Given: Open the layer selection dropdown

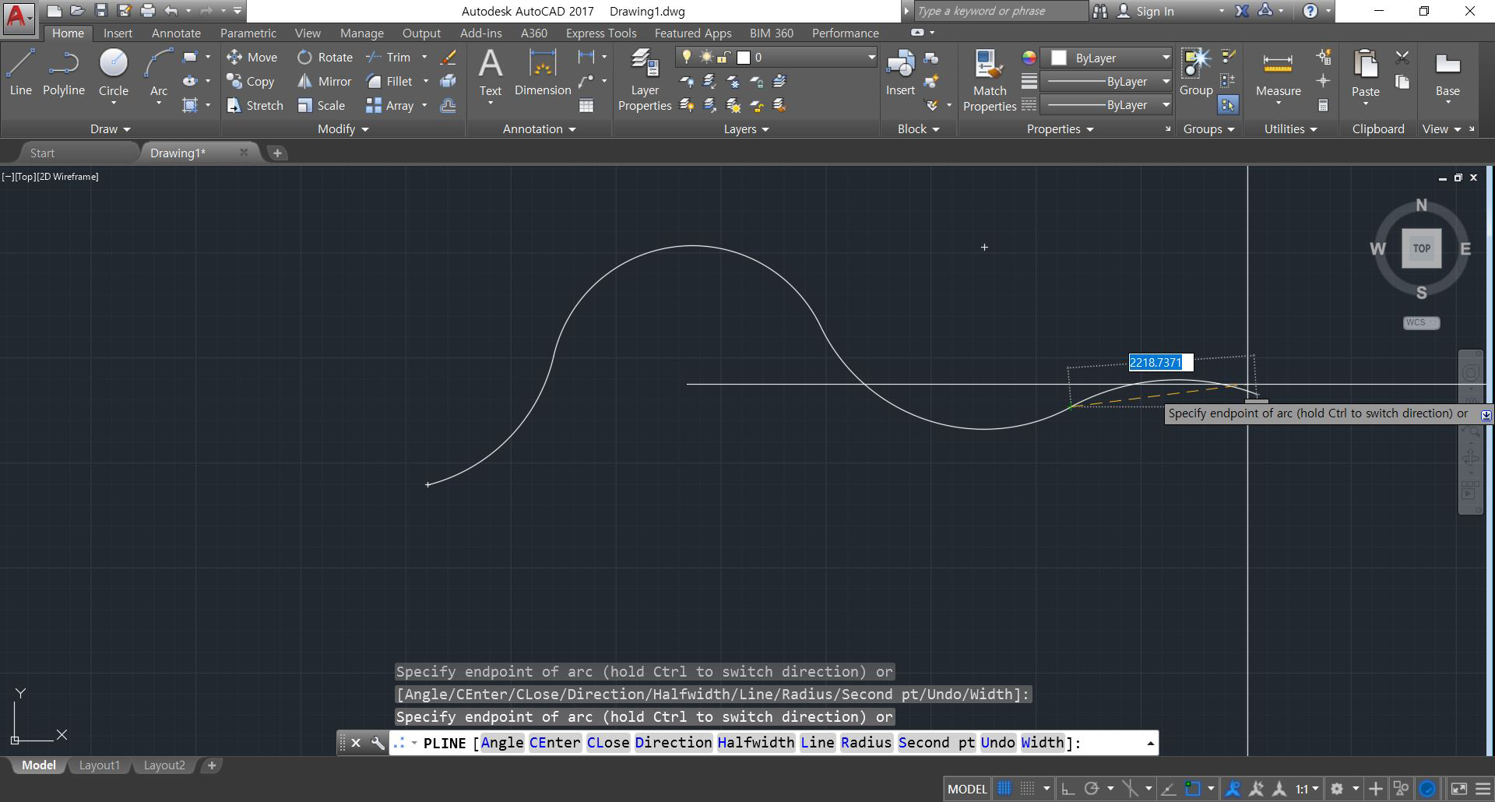Looking at the screenshot, I should (x=776, y=57).
